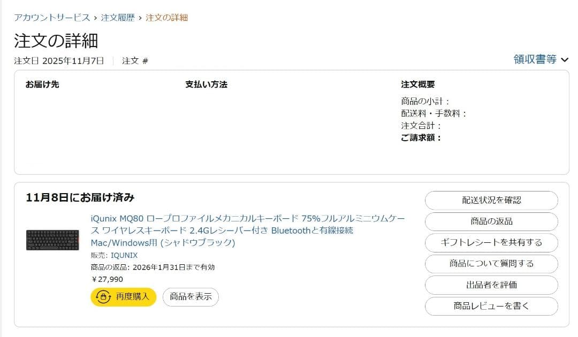The image size is (578, 337).
Task: Go to 注文履歴 in breadcrumb
Action: pyautogui.click(x=117, y=18)
